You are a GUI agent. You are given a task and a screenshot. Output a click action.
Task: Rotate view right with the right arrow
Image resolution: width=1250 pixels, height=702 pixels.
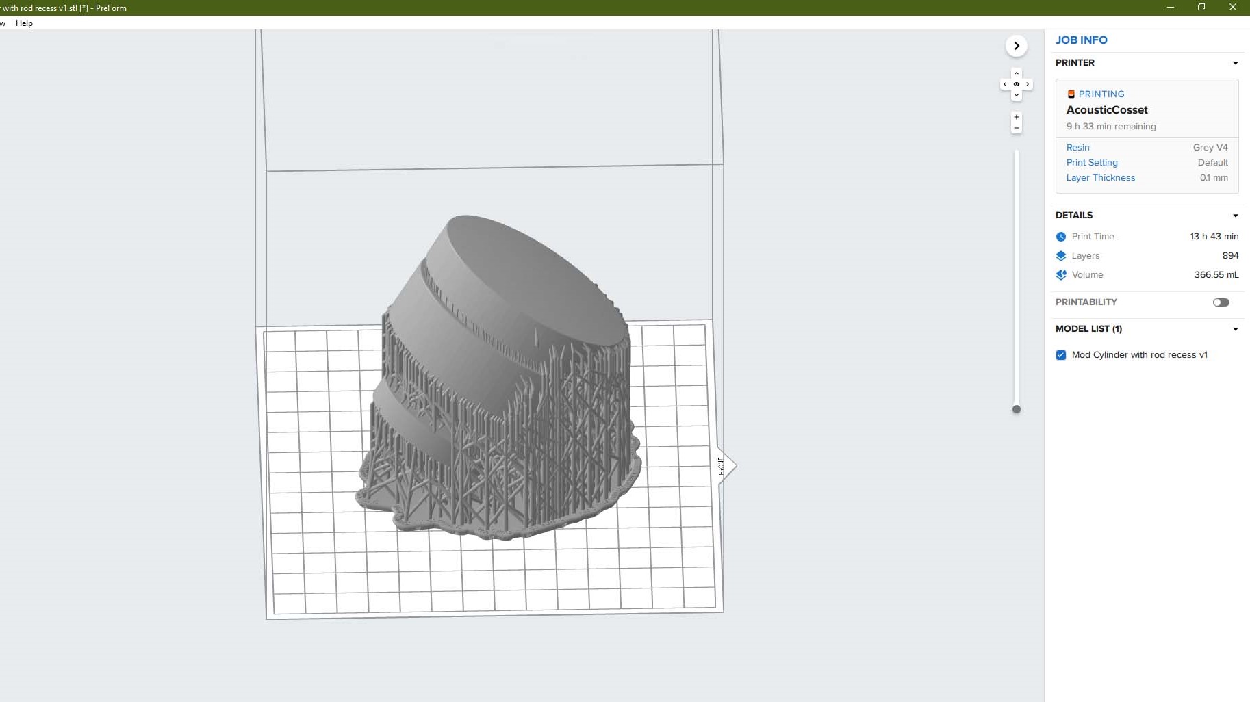[1028, 84]
